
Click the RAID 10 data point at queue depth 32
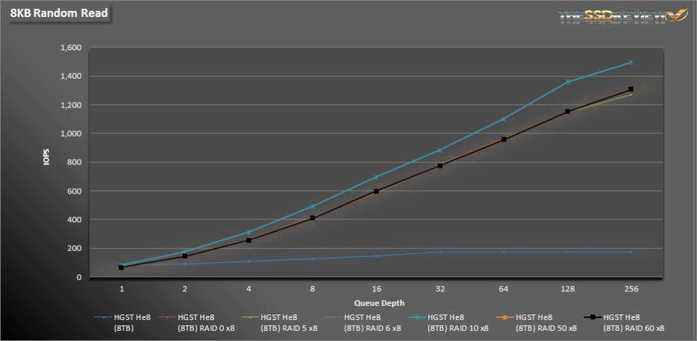point(440,150)
